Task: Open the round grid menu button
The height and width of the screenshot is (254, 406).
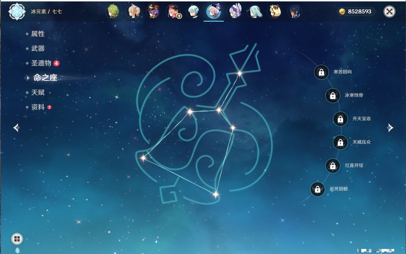Action: [17, 239]
